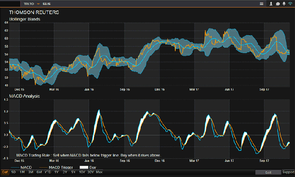This screenshot has height=177, width=295.
Task: Select the YTD time range
Action: (48, 172)
